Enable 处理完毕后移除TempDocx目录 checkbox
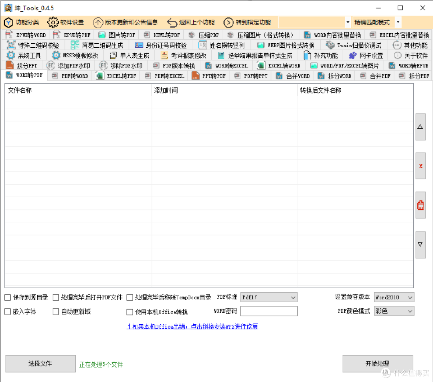The width and height of the screenshot is (433, 382). (x=130, y=297)
